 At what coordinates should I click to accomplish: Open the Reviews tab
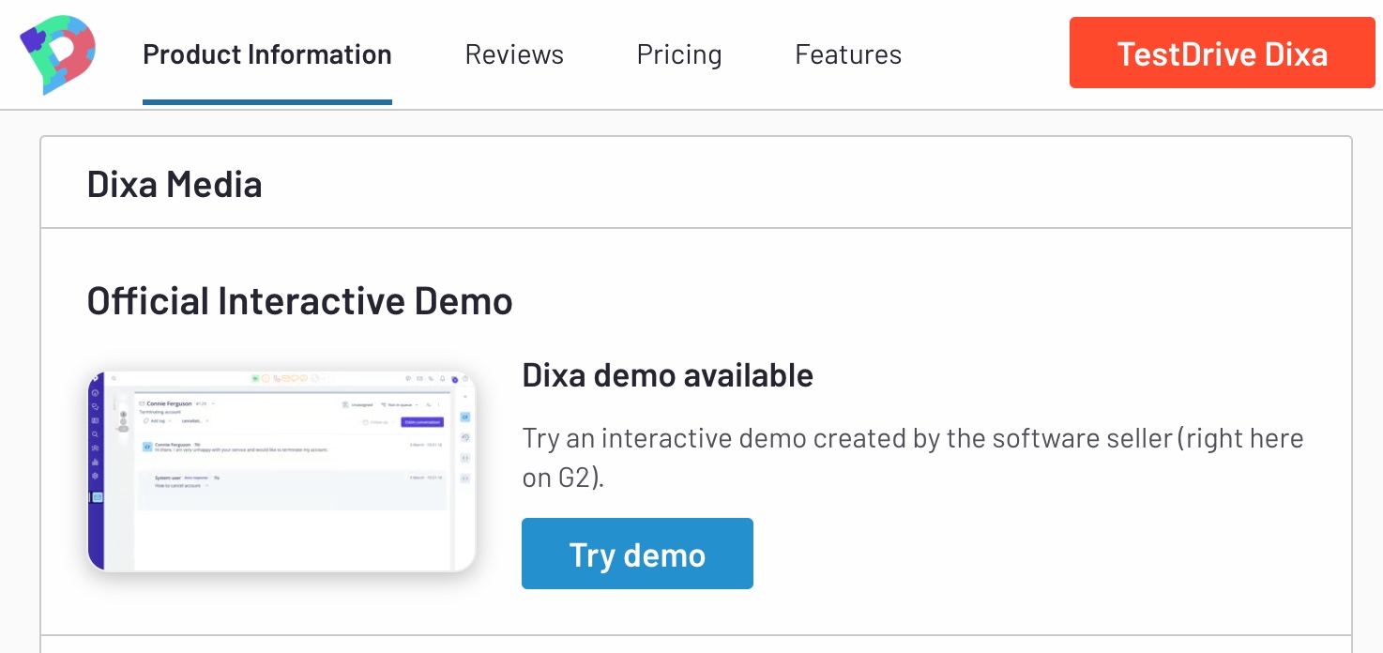(x=514, y=54)
